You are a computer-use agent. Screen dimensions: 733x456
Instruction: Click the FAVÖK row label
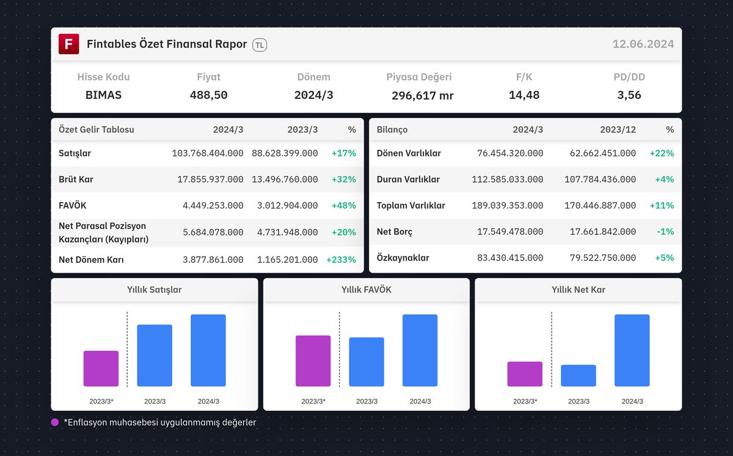click(73, 206)
